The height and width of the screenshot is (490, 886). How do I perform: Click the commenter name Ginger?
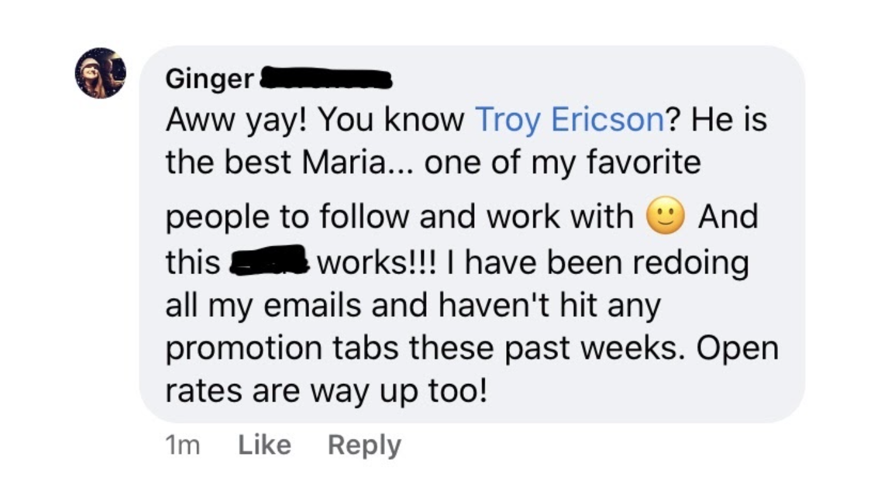tap(210, 80)
